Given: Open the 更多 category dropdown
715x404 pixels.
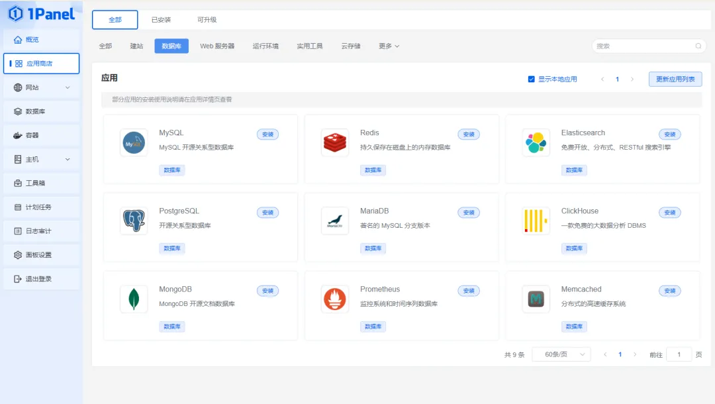Looking at the screenshot, I should [x=390, y=46].
